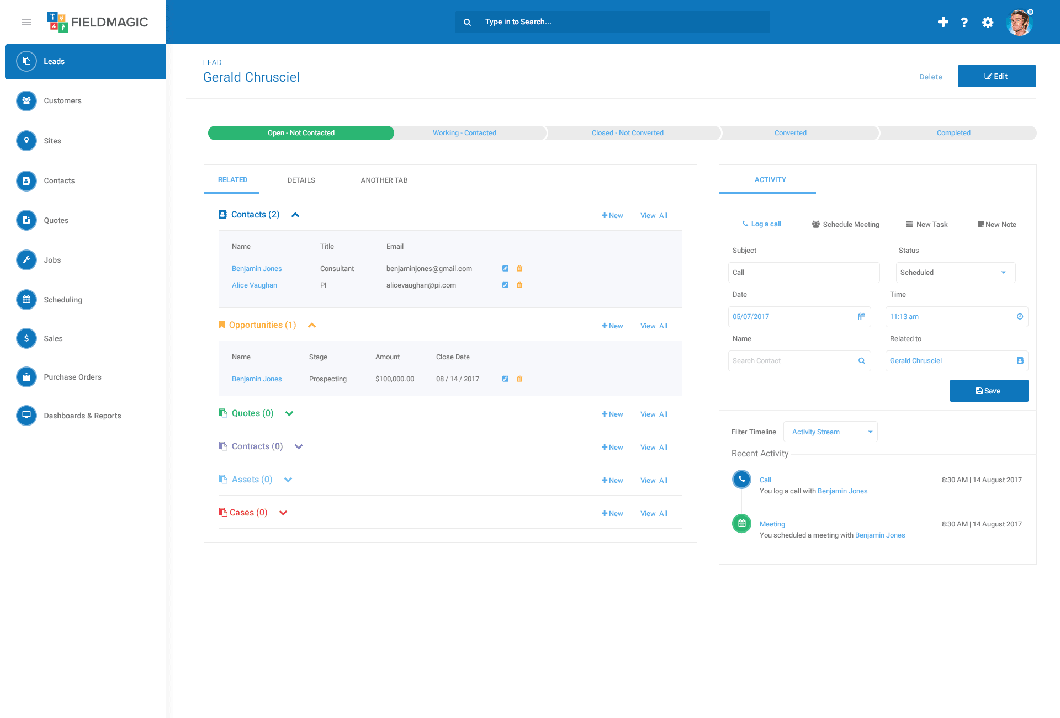Open the help question mark icon

coord(964,22)
